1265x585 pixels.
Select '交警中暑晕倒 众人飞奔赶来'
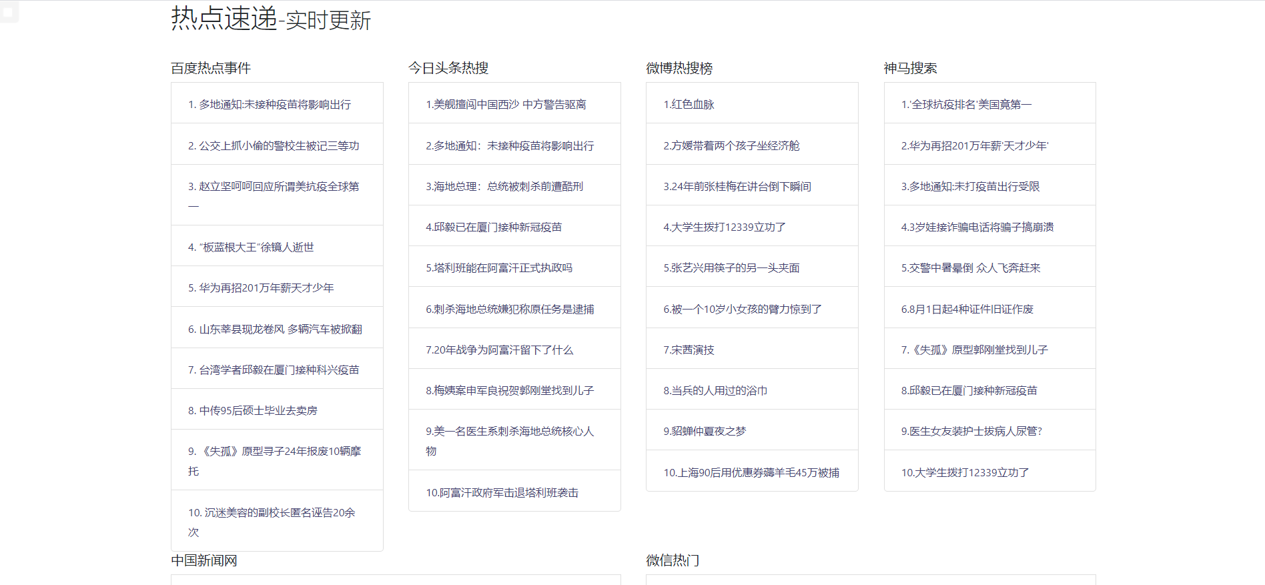coord(971,268)
